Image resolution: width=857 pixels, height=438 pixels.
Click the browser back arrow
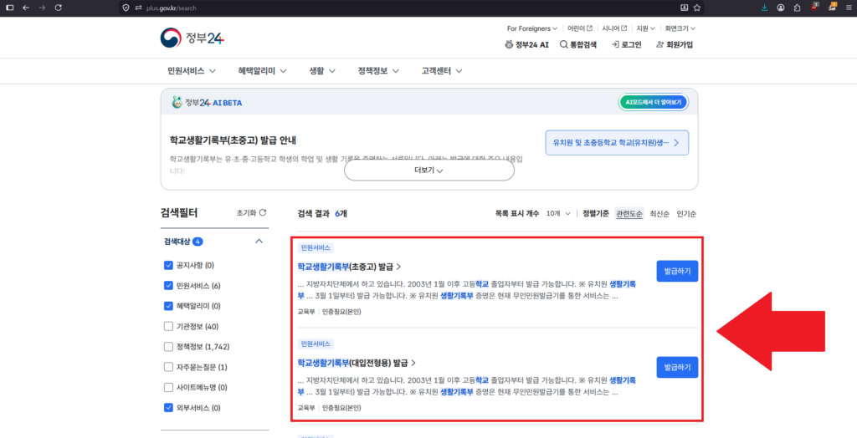(x=26, y=8)
